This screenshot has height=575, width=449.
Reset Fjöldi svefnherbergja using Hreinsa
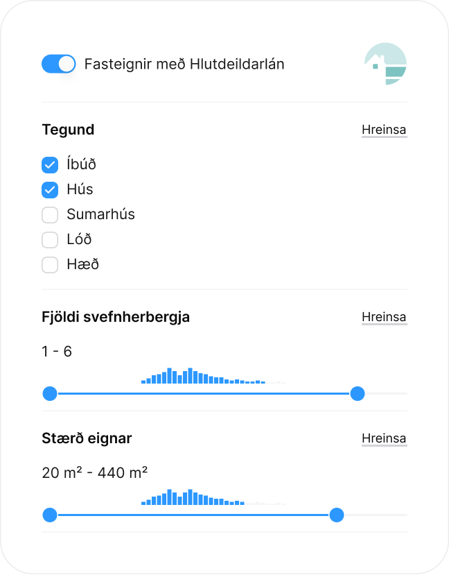pos(384,318)
